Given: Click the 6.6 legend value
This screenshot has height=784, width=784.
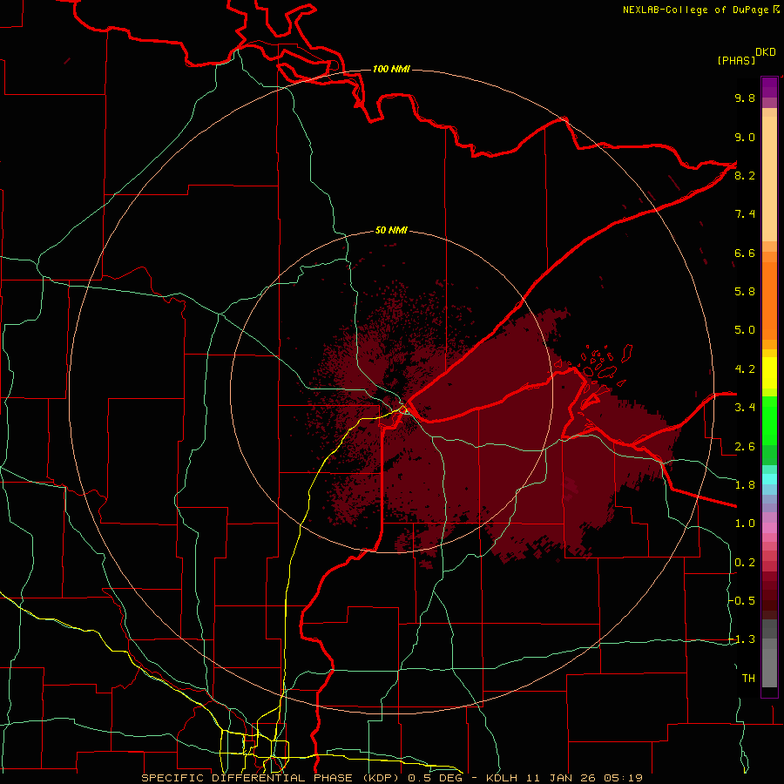Looking at the screenshot, I should click(x=745, y=253).
